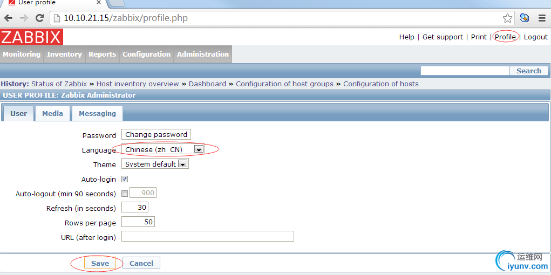The height and width of the screenshot is (275, 551).
Task: Click the Search button
Action: coord(528,71)
